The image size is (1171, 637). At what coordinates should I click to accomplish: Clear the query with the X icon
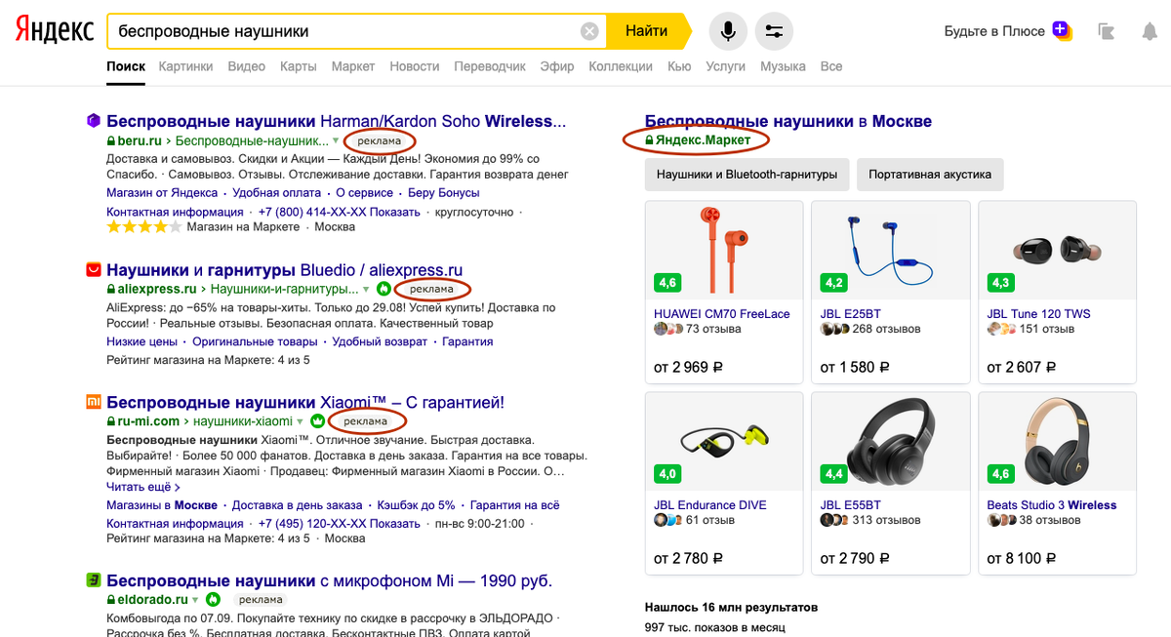(x=589, y=30)
